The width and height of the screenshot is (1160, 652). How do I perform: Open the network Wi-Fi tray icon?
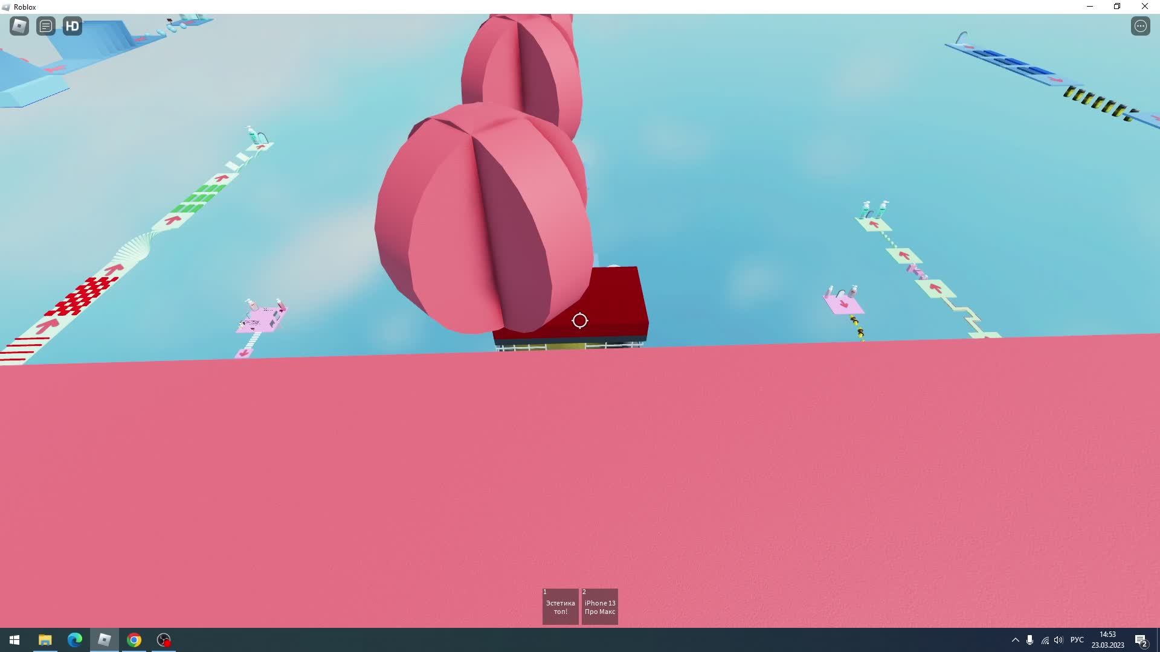[x=1045, y=640]
